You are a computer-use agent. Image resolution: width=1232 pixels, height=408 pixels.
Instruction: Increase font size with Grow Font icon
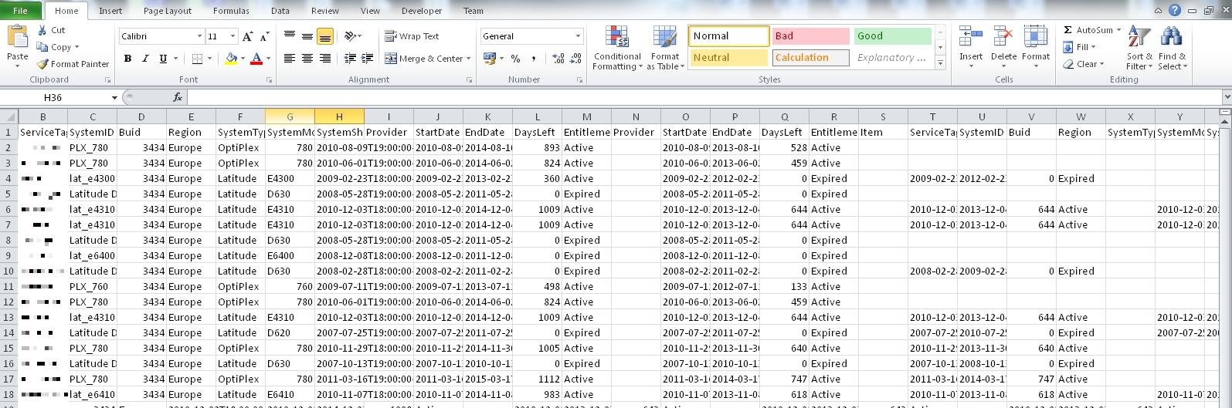247,36
